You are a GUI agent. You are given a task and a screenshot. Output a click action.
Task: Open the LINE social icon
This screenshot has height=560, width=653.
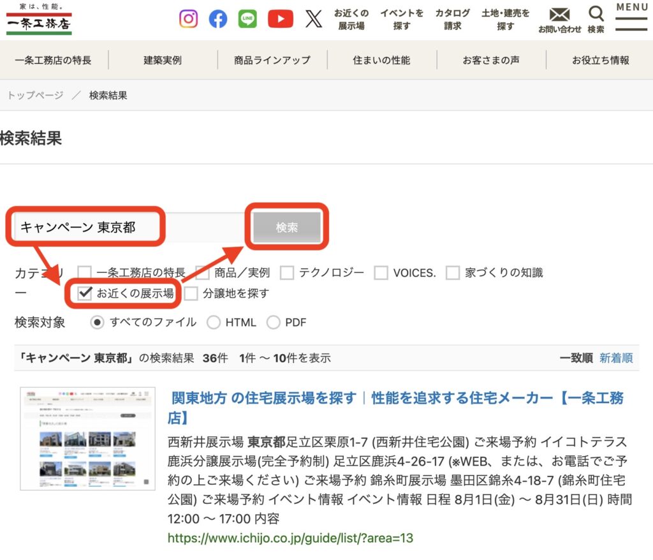[x=248, y=18]
